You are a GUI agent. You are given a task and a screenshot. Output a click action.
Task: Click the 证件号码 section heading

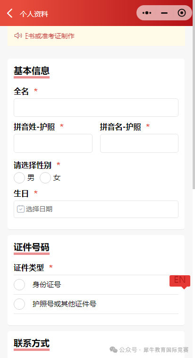click(32, 247)
